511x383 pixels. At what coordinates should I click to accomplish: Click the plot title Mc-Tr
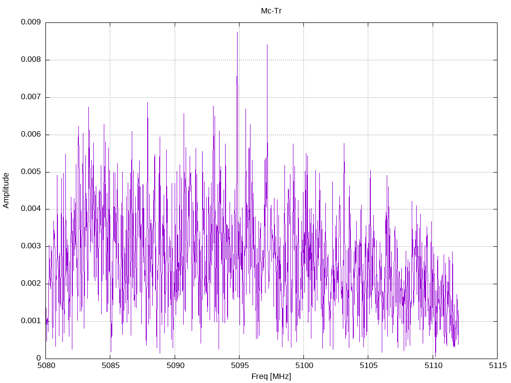coord(271,11)
